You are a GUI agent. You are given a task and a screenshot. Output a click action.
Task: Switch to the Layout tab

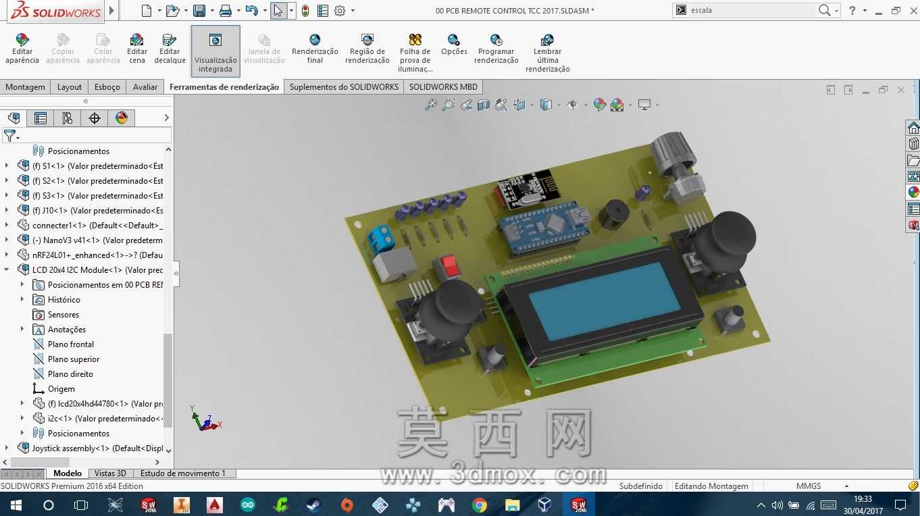click(70, 87)
